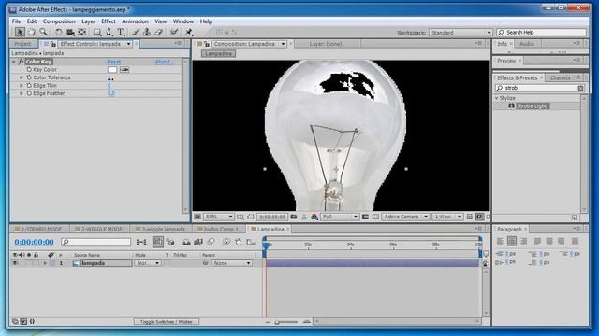Open viewer 50% magnification dropdown
The width and height of the screenshot is (599, 336).
(x=218, y=217)
